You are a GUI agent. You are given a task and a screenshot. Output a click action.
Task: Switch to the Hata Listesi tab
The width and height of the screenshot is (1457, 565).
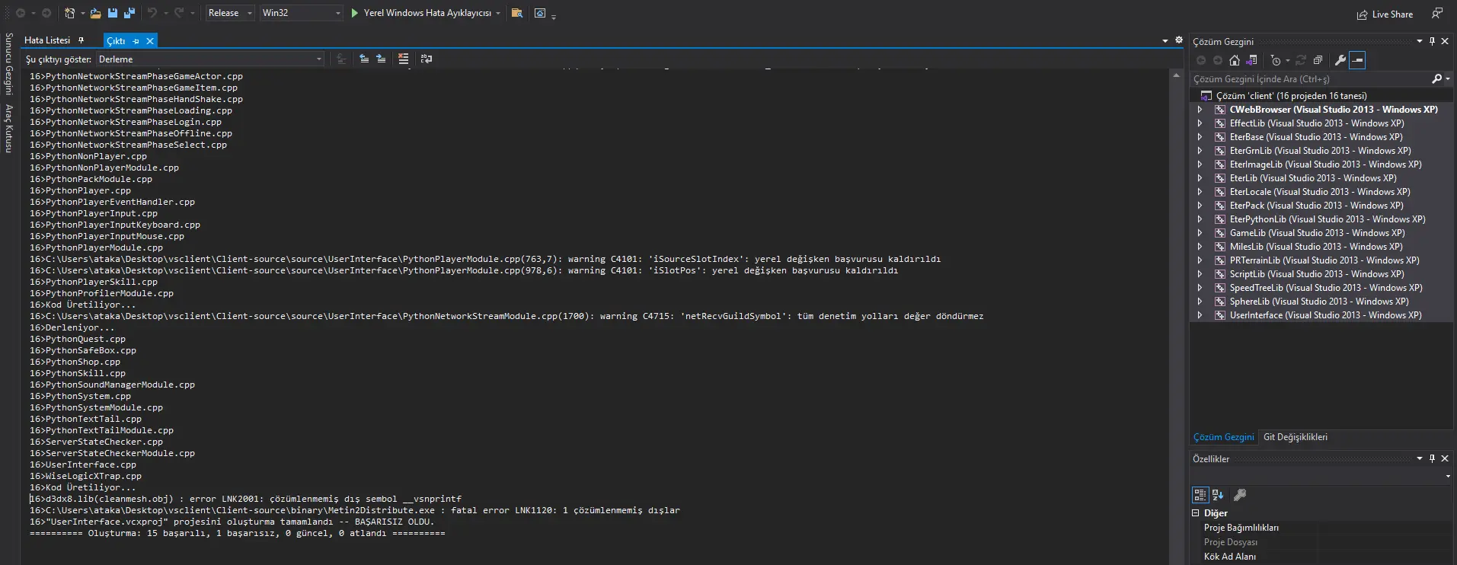pos(47,40)
